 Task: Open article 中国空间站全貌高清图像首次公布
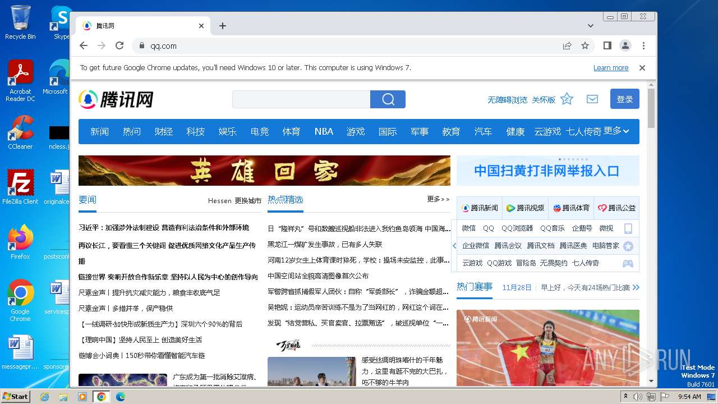(x=318, y=276)
